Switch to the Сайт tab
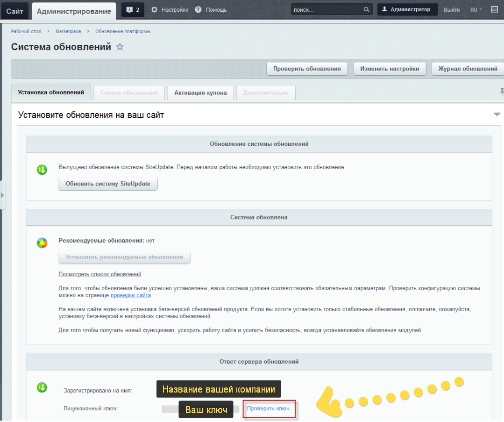The image size is (504, 422). pos(15,11)
